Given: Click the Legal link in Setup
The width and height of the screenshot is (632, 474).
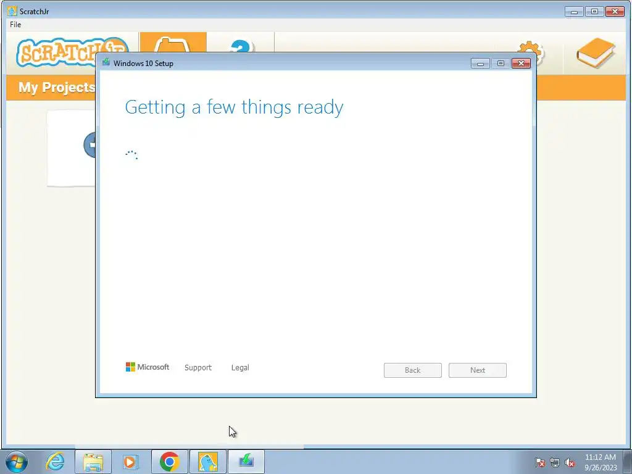Looking at the screenshot, I should coord(240,368).
